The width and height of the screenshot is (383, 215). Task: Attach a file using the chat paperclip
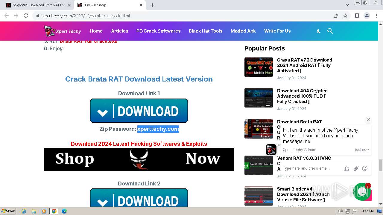[x=356, y=168]
